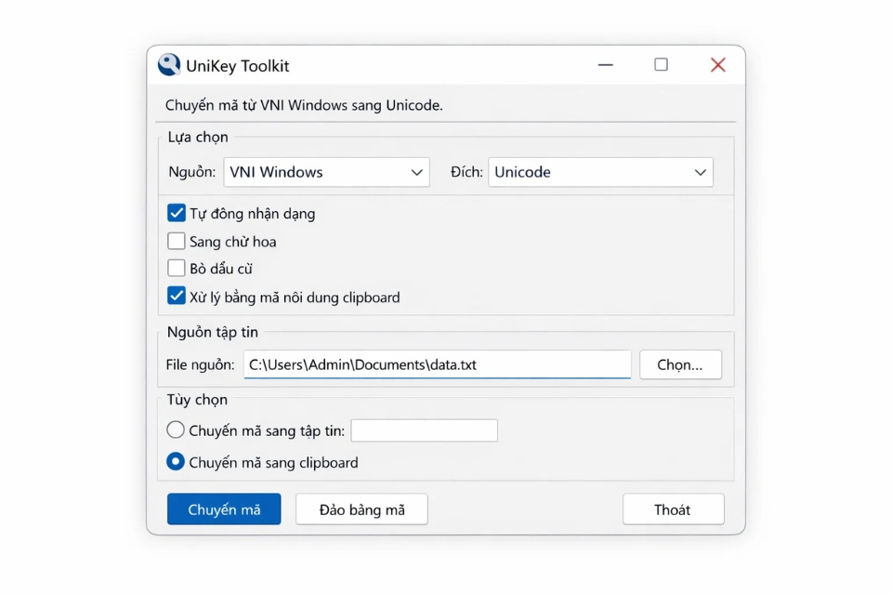Viewport: 892px width, 595px height.
Task: Select the "Chuyển mã sang clipboard" option
Action: (x=175, y=461)
